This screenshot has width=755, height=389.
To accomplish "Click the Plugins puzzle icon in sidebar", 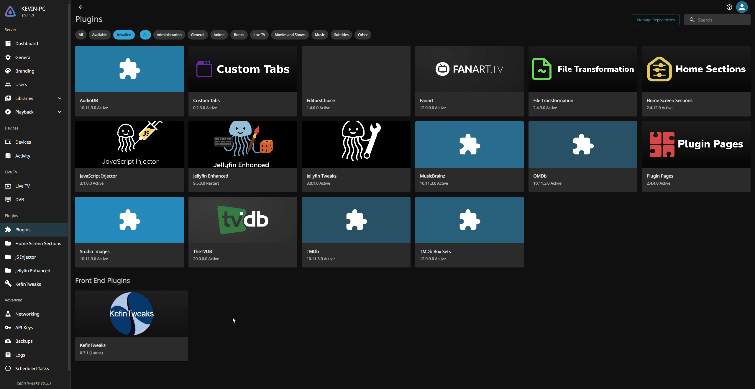I will click(8, 229).
